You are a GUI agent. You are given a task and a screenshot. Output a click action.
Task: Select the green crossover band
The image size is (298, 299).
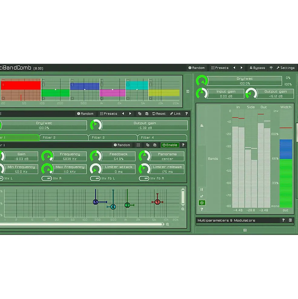[55, 93]
